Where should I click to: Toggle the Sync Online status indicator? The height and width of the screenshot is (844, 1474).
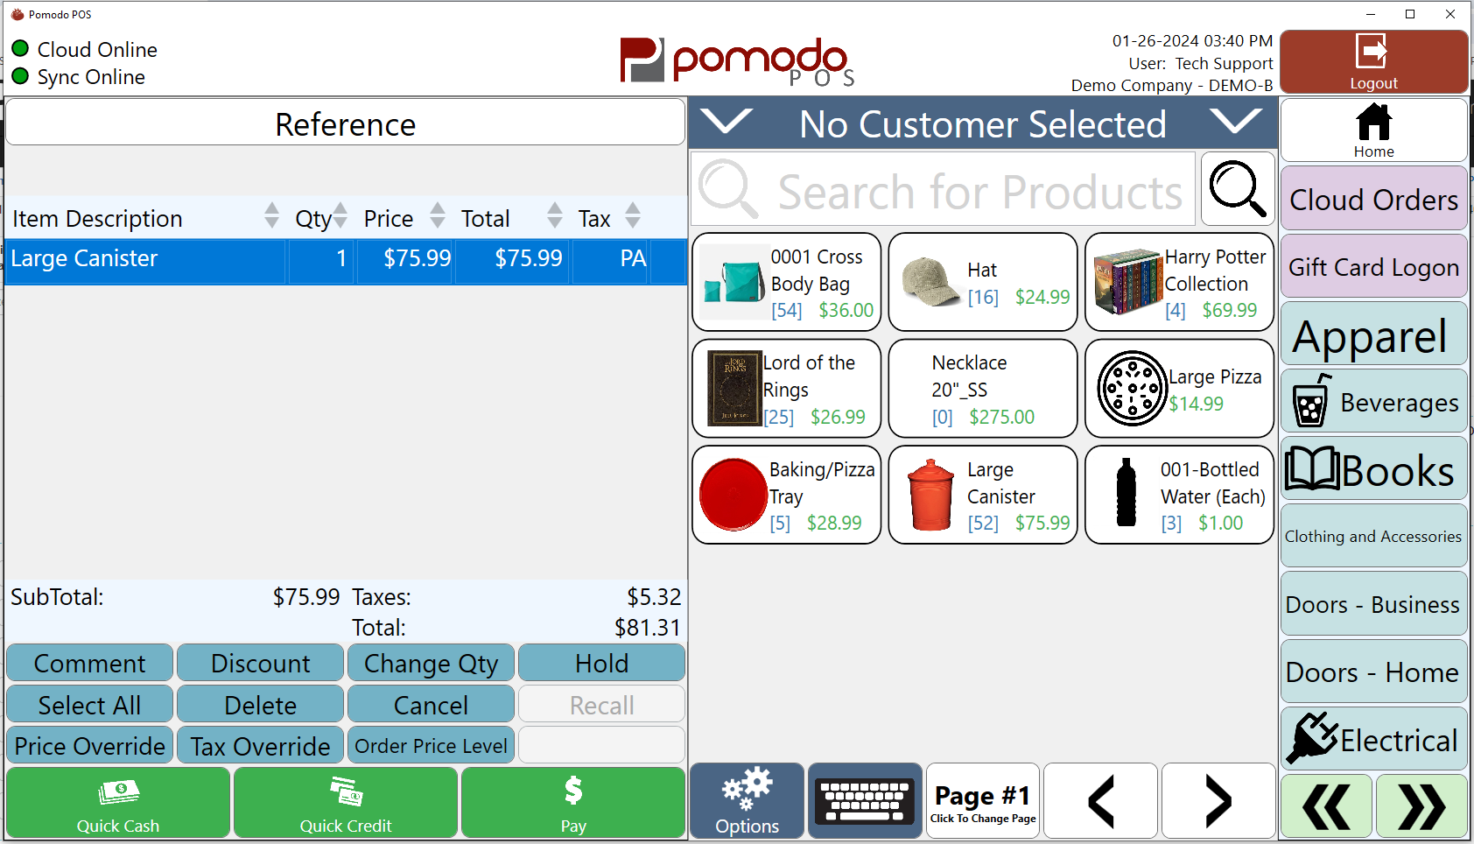point(19,77)
